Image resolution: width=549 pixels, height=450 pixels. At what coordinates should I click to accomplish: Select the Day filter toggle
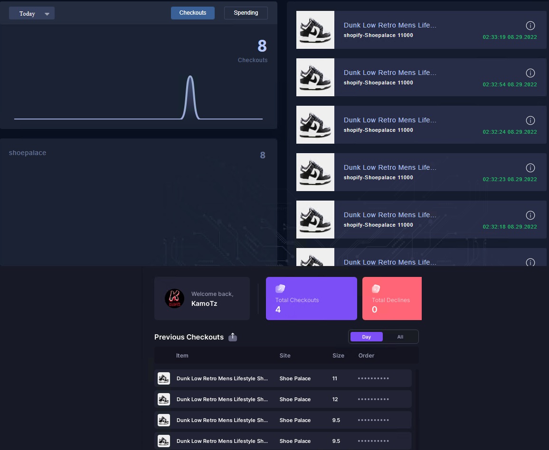pyautogui.click(x=366, y=337)
